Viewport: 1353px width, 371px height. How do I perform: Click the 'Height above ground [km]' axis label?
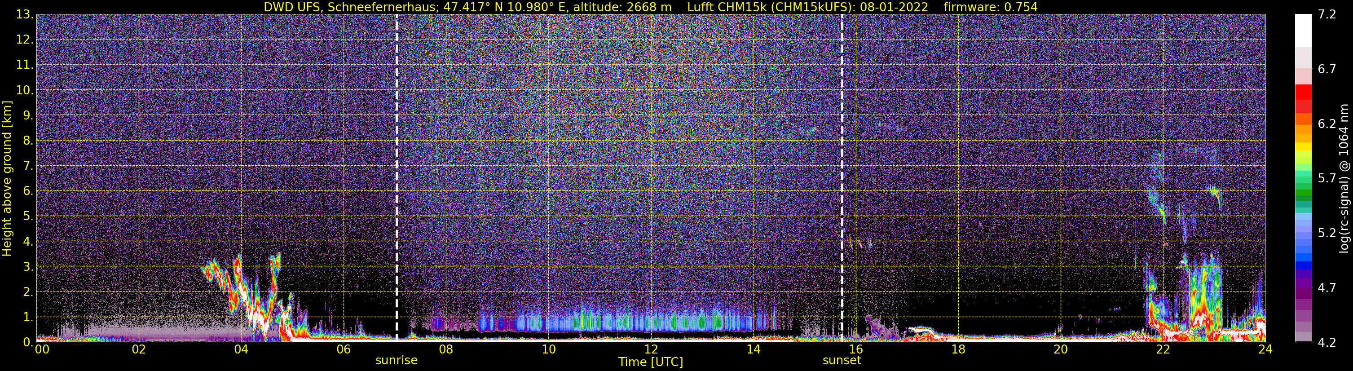pos(7,179)
